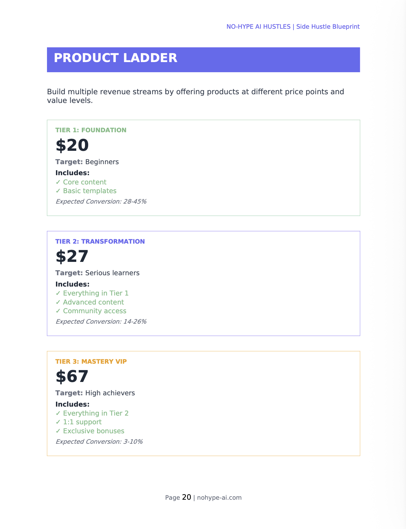Select the Tier 2: Transformation heading
The image size is (406, 529).
click(100, 241)
